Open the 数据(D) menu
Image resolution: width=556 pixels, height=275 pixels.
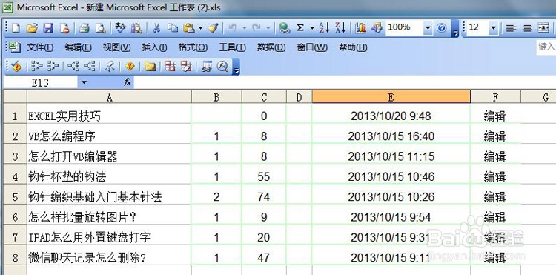pyautogui.click(x=271, y=47)
